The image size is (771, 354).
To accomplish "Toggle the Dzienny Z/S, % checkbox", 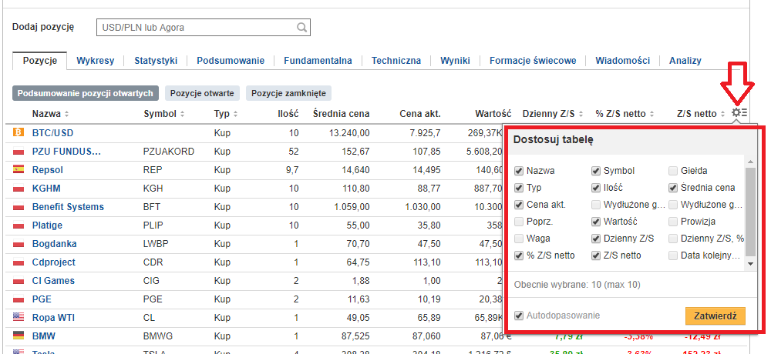I will (x=672, y=238).
